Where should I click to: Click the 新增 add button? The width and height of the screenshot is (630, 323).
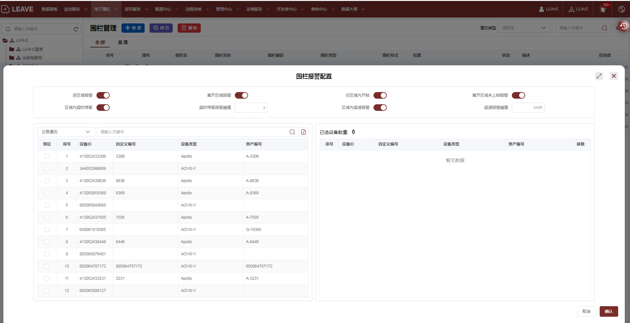[x=133, y=28]
